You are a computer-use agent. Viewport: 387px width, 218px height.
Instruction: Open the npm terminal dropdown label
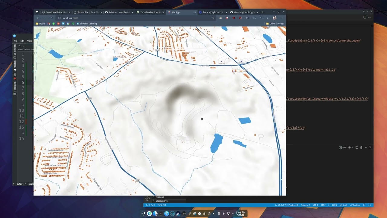click(343, 147)
